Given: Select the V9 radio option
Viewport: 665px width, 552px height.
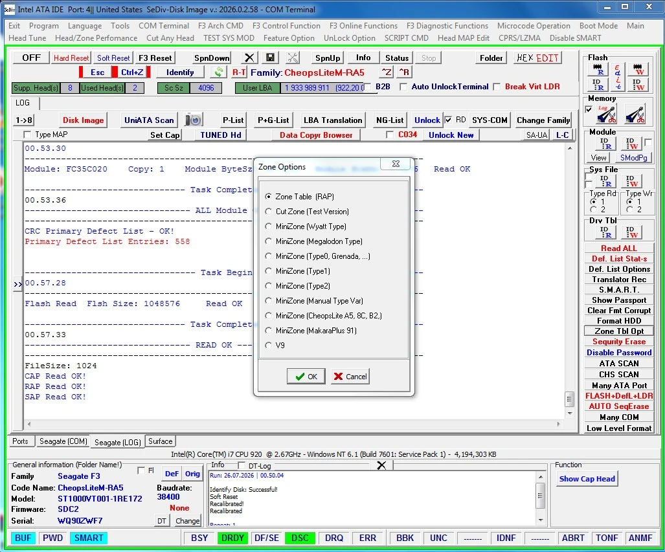Looking at the screenshot, I should 268,345.
